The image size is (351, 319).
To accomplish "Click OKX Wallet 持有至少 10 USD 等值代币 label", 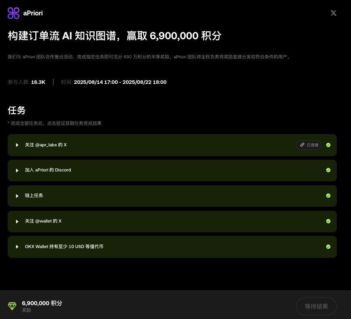I will point(64,246).
